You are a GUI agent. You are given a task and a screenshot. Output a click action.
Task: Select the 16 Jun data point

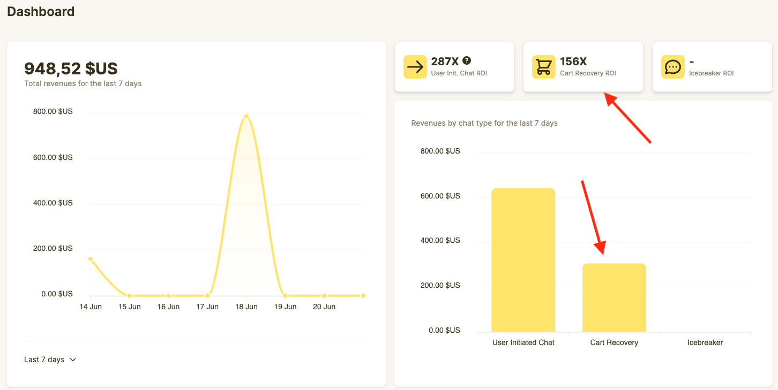[168, 295]
